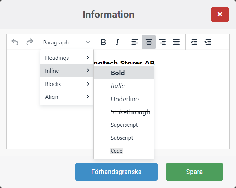Increase indent with indent icon

click(208, 42)
